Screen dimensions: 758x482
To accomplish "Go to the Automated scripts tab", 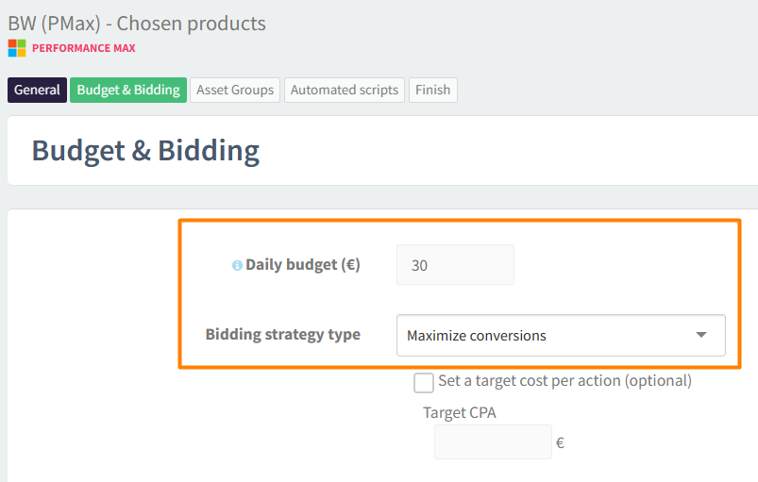I will click(345, 91).
